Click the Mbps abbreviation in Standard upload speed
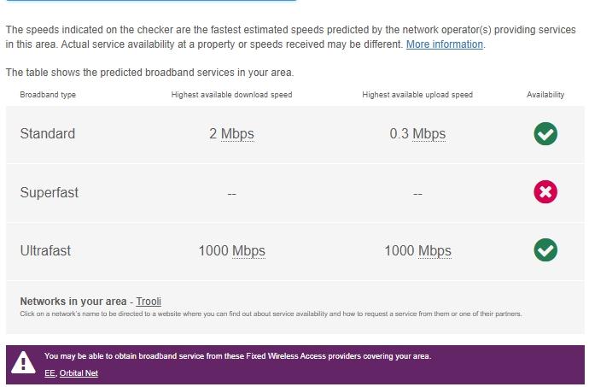This screenshot has height=387, width=589. [x=429, y=134]
